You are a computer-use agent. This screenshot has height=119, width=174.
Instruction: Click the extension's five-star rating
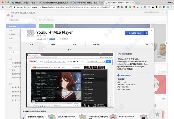[x=40, y=39]
